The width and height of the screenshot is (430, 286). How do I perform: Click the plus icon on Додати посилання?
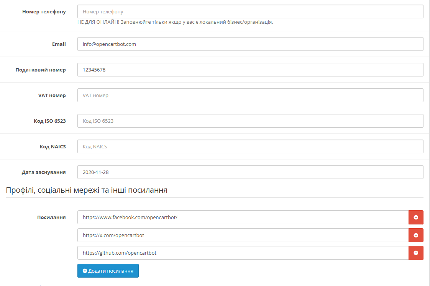click(85, 271)
